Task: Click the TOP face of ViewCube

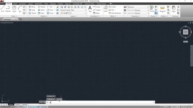Action: [x=185, y=32]
